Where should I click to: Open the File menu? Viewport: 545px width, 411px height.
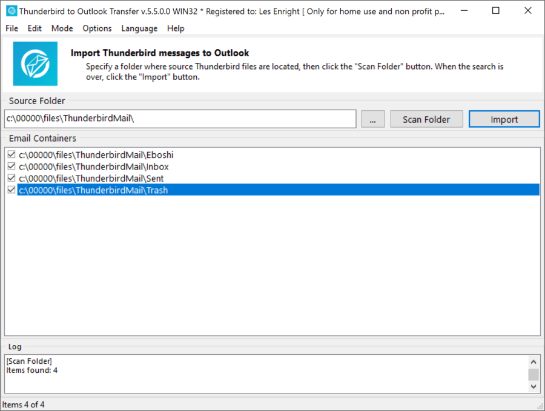click(12, 28)
